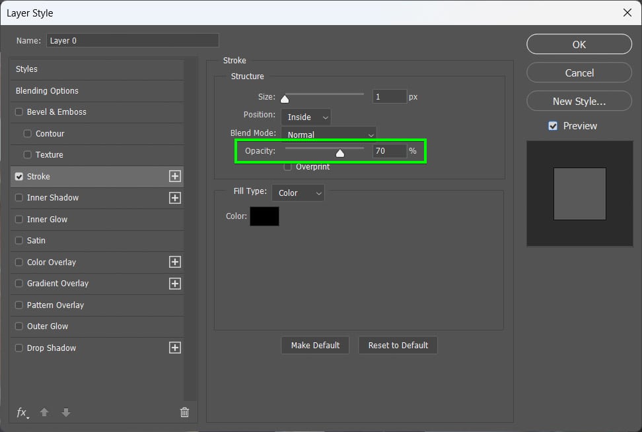
Task: Check the Satin effect box
Action: click(x=19, y=240)
